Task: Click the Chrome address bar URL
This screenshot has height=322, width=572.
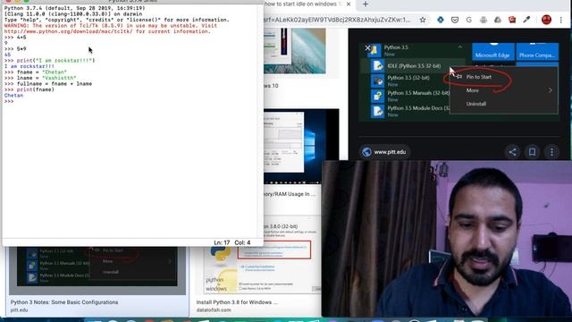Action: (x=337, y=20)
